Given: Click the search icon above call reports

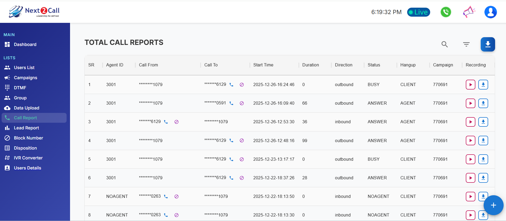Looking at the screenshot, I should pos(444,44).
